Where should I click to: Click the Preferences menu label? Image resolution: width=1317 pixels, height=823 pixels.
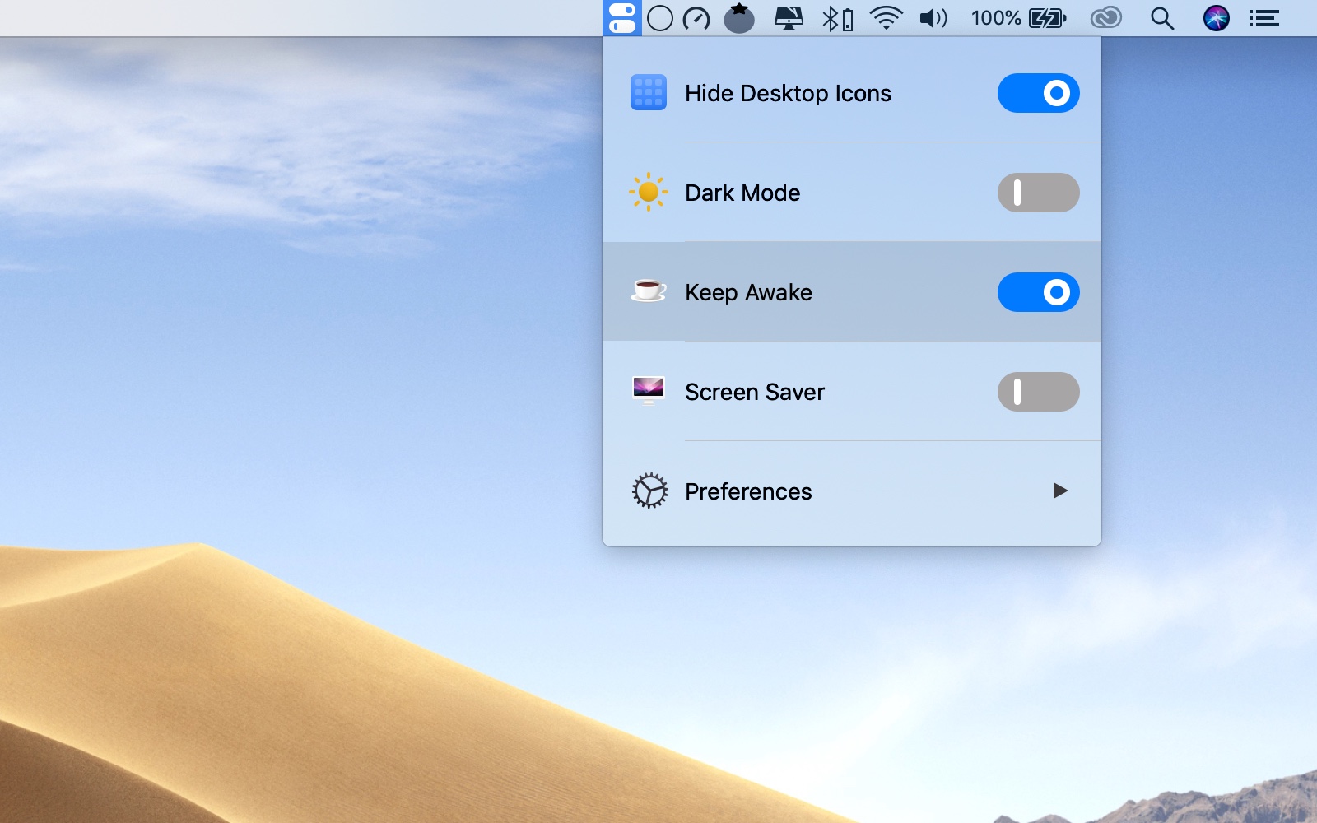pos(747,491)
